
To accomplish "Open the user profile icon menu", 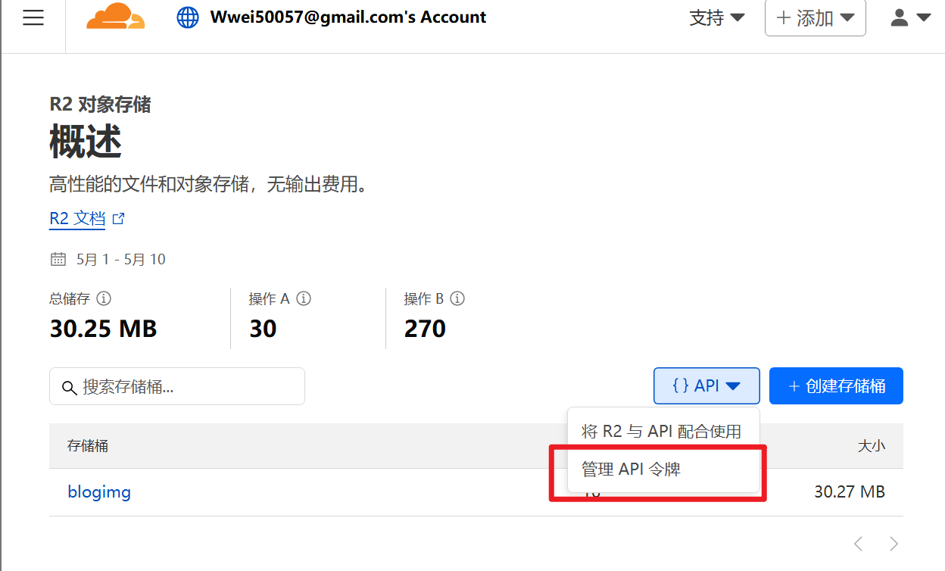I will click(x=911, y=17).
